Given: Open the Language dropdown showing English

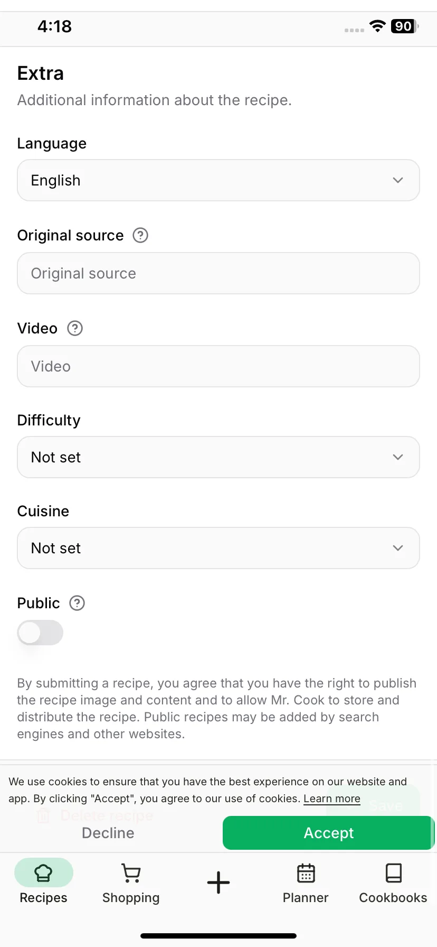Looking at the screenshot, I should coord(218,180).
